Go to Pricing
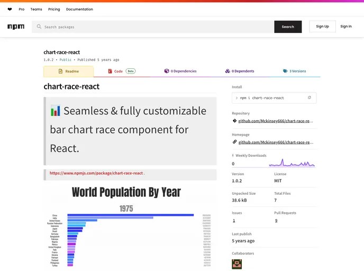Screen dimensions: 364x271 tap(54, 10)
